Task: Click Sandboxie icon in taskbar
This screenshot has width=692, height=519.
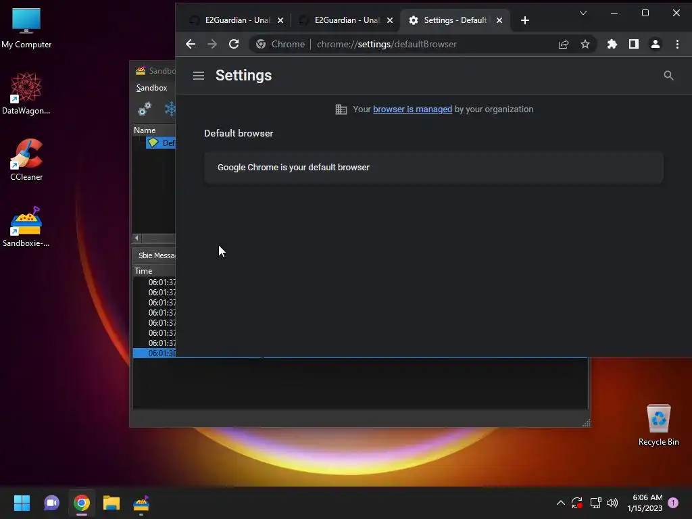Action: coord(141,503)
